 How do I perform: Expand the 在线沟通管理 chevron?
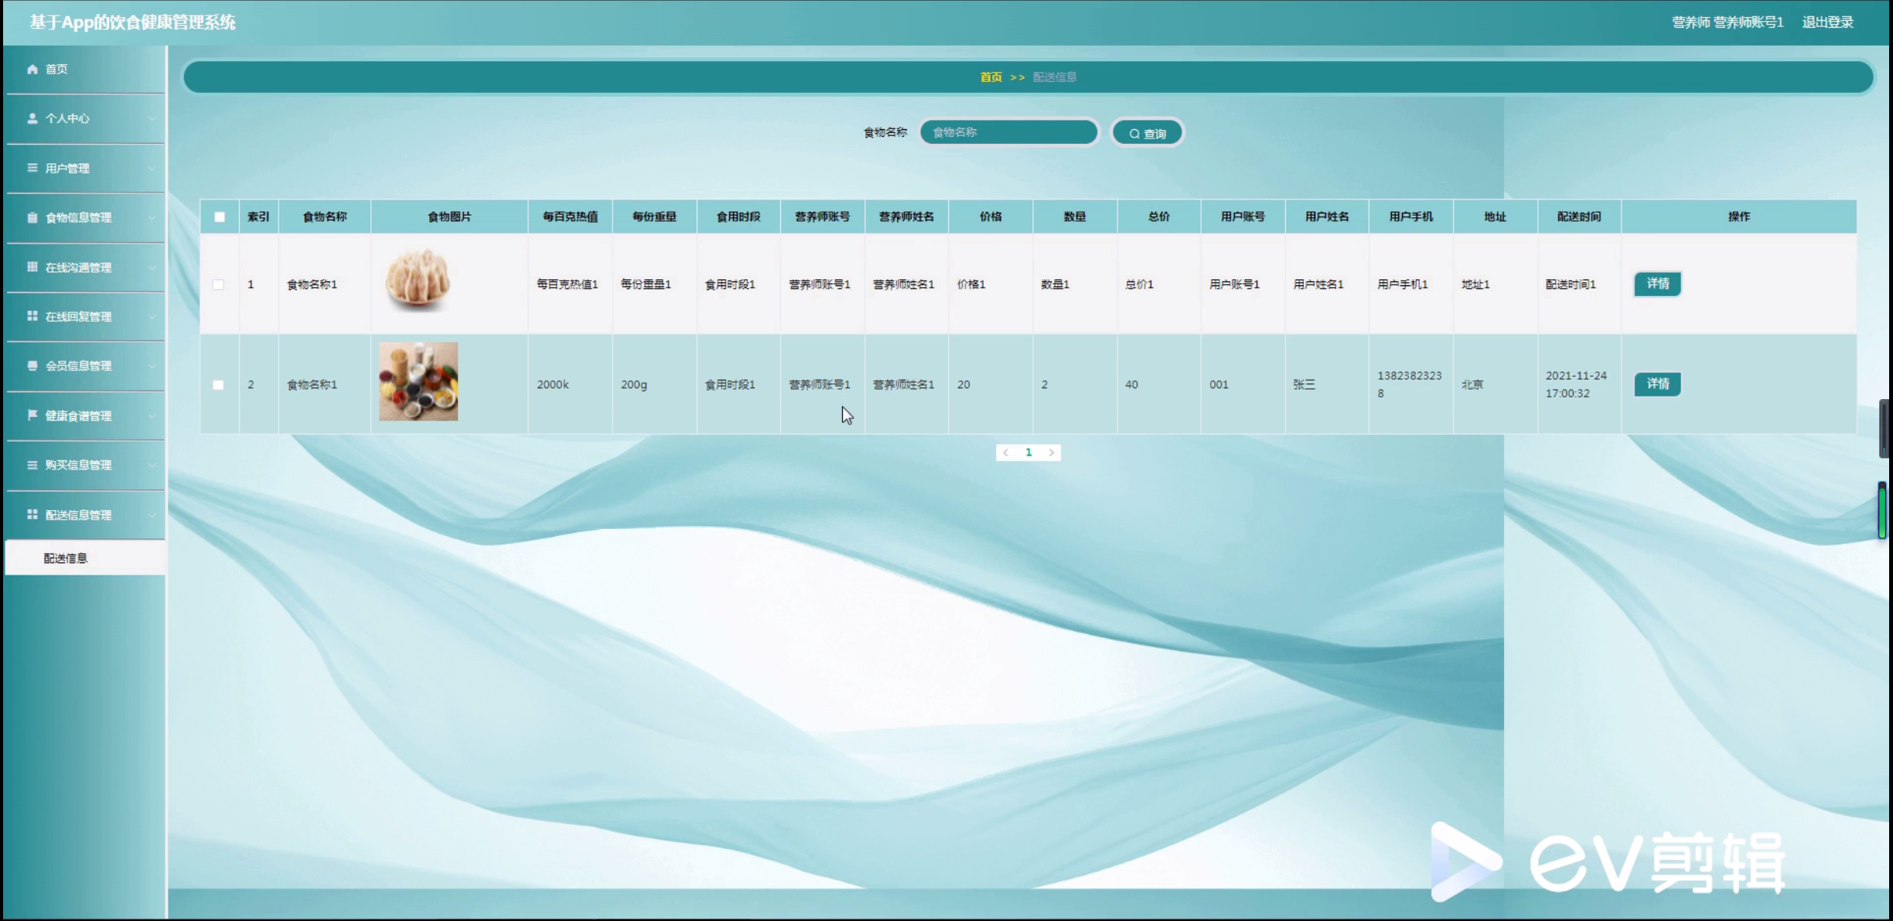152,268
